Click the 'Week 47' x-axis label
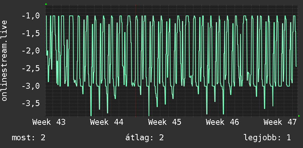The image size is (303, 148). click(x=280, y=122)
